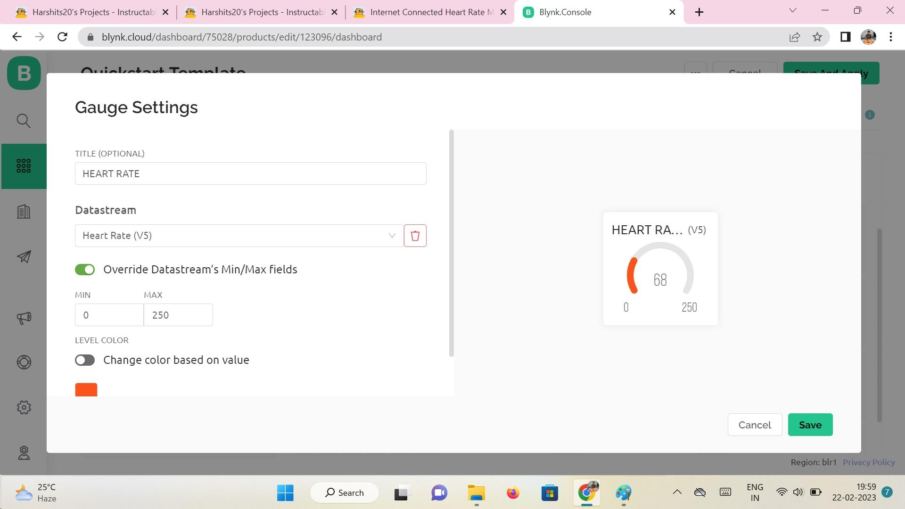This screenshot has height=509, width=905.
Task: Show hidden system tray icons
Action: pos(677,493)
